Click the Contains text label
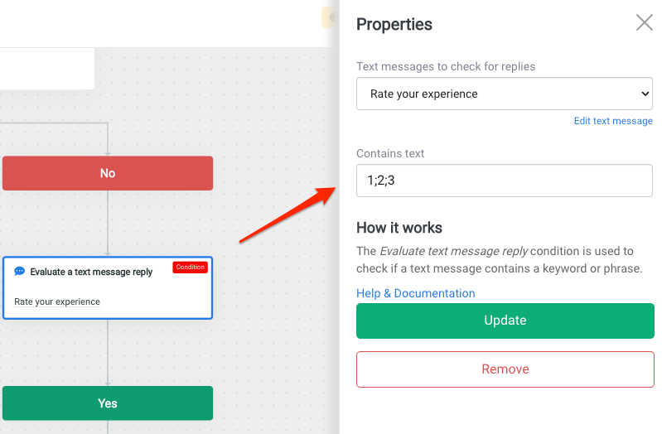662x434 pixels. [x=390, y=154]
